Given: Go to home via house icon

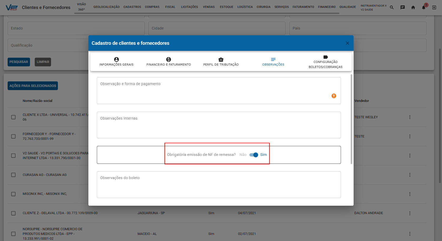Looking at the screenshot, I should coord(413,7).
